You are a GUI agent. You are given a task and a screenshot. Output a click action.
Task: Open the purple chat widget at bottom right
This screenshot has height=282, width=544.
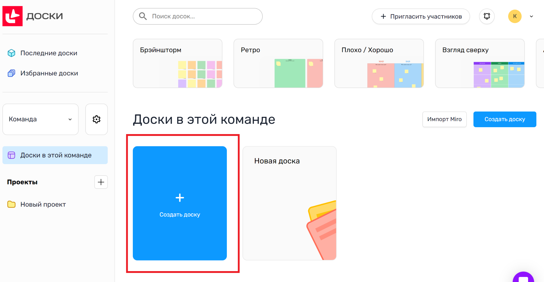click(523, 277)
